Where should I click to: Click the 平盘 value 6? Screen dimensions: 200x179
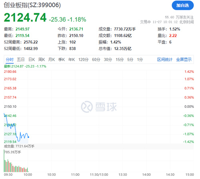[170, 42]
